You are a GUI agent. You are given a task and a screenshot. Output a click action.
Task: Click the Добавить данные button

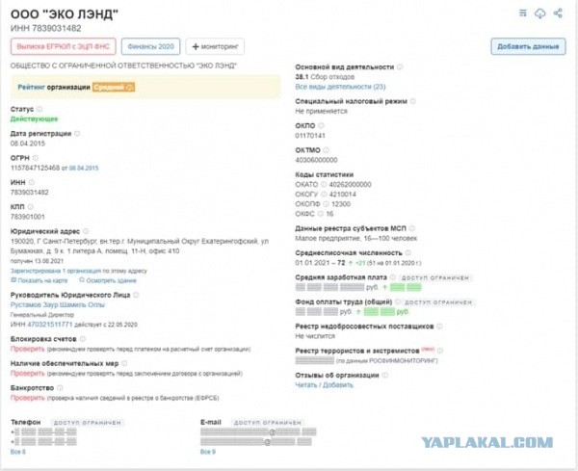pyautogui.click(x=528, y=46)
